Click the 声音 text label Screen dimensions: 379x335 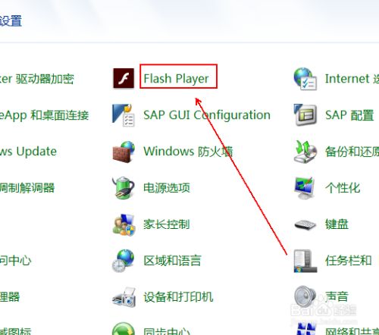click(337, 296)
